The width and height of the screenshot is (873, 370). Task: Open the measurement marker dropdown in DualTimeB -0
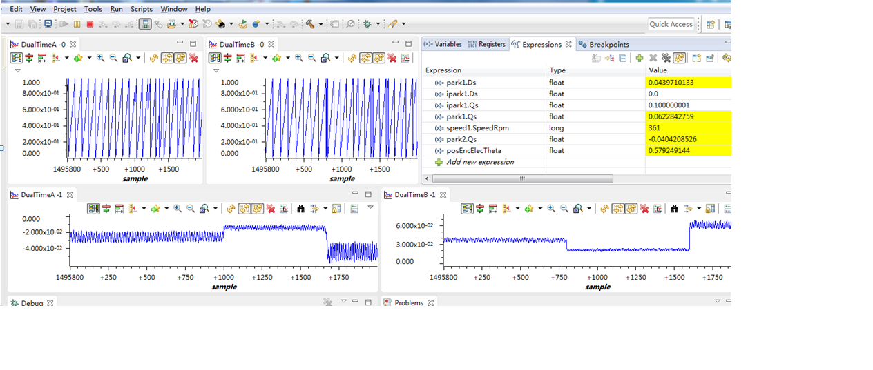(x=265, y=58)
